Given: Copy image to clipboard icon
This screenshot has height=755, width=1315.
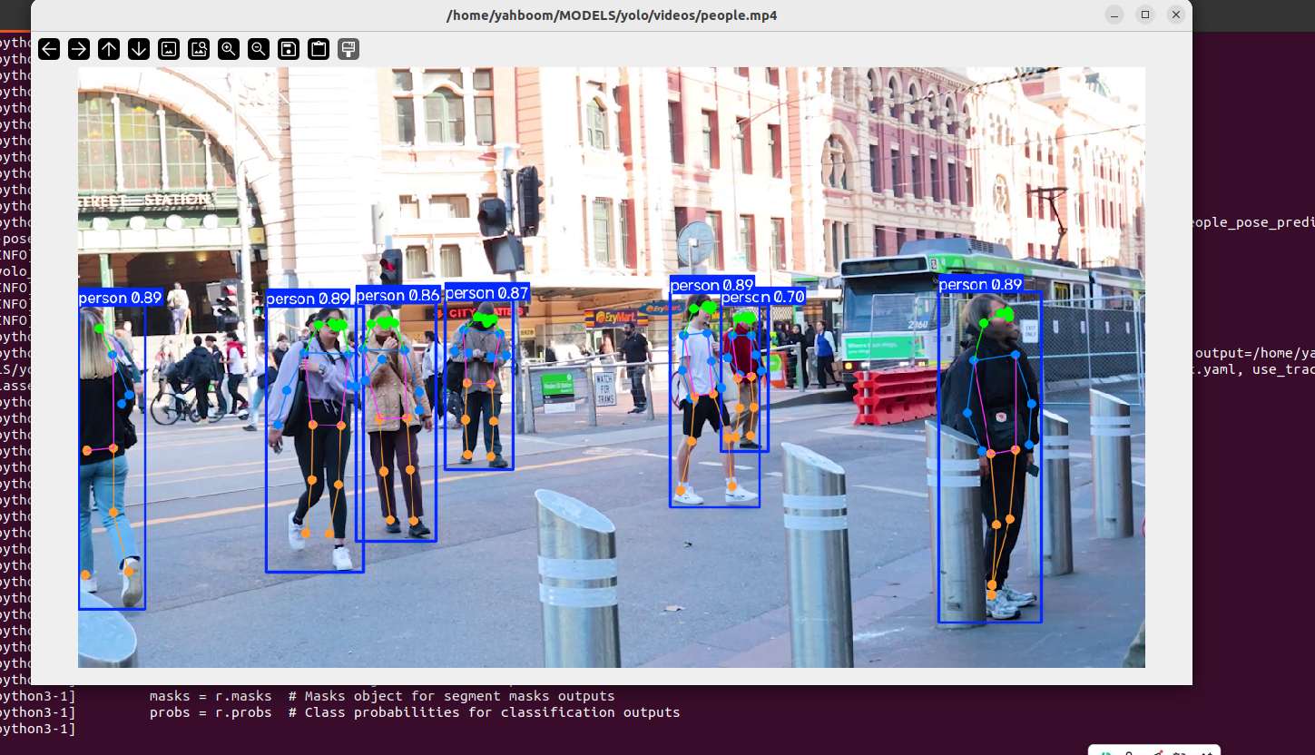Looking at the screenshot, I should (319, 49).
